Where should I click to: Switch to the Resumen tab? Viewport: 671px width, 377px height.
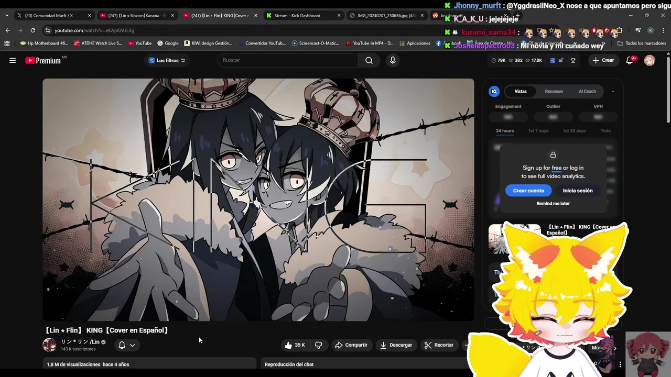554,92
